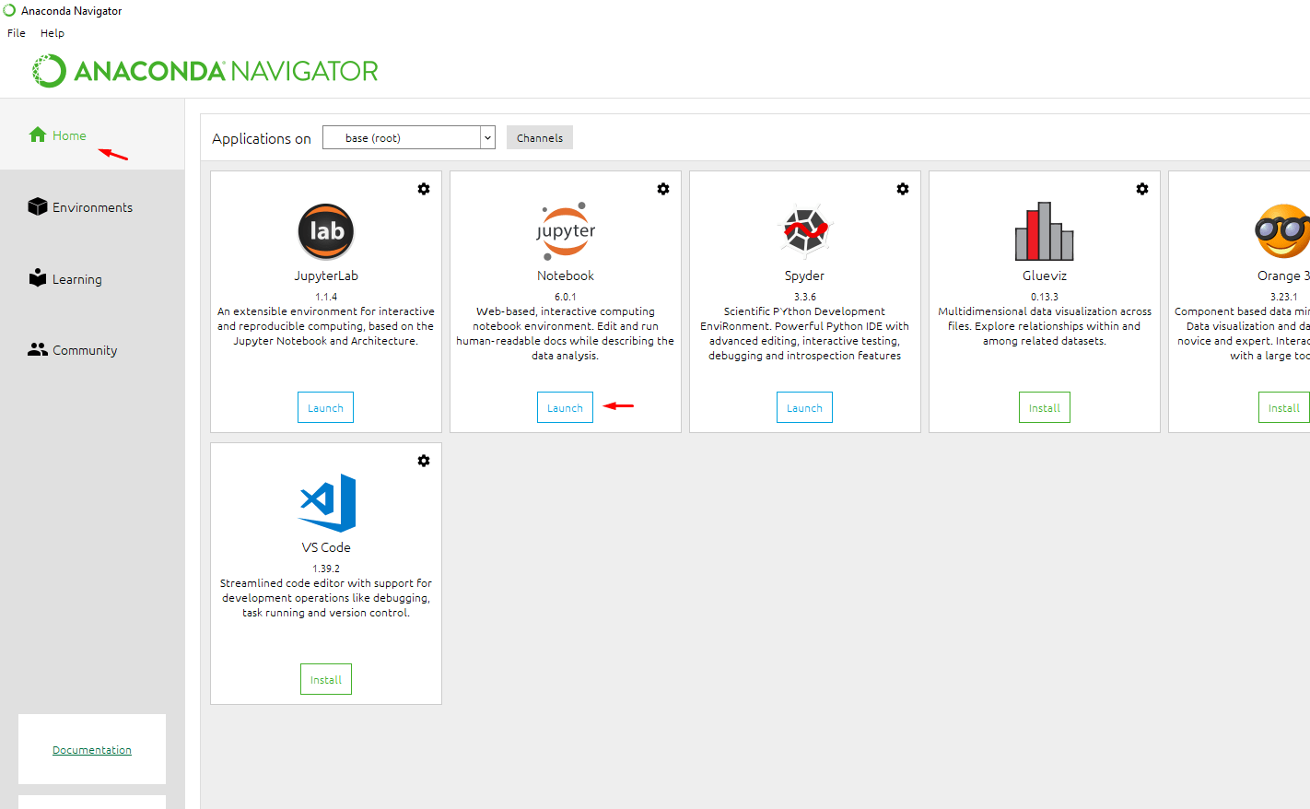Click the Environments cube icon

(38, 206)
